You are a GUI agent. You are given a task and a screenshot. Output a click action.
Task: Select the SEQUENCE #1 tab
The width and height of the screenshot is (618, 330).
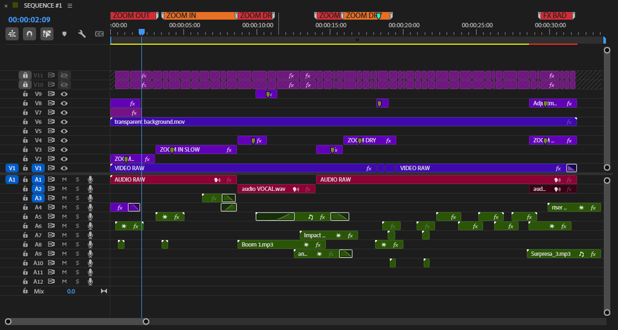[43, 5]
